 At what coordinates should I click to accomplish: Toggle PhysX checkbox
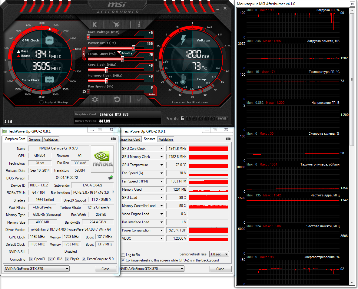tap(67, 259)
